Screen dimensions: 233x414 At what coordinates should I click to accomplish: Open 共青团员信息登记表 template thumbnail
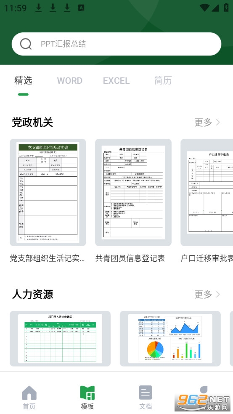click(133, 192)
